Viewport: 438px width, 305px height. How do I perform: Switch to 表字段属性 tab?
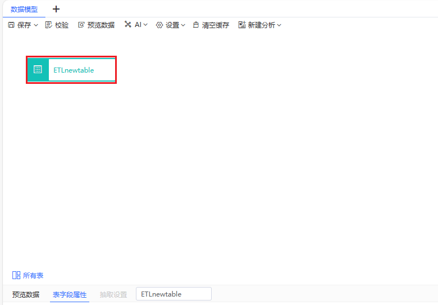coord(70,295)
